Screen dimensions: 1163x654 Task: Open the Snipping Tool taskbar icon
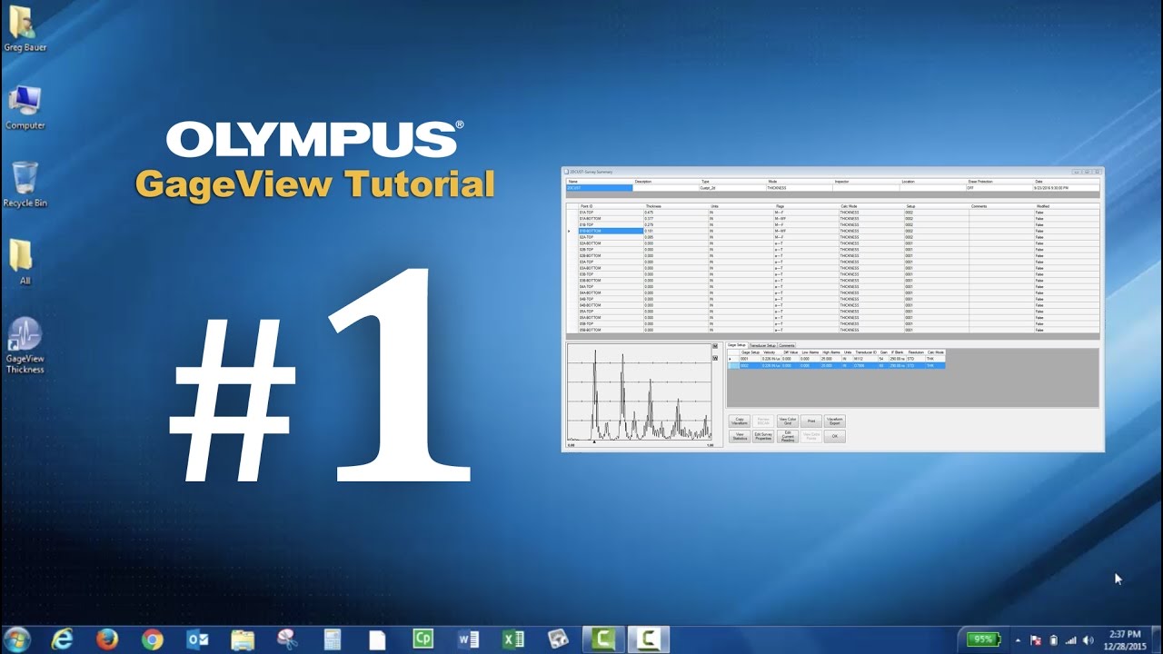coord(287,639)
